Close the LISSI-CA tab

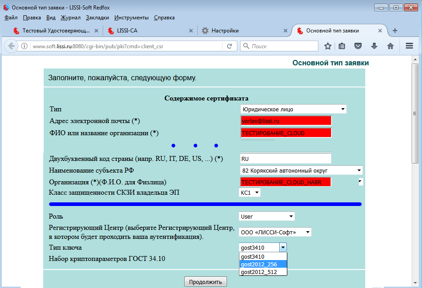(191, 31)
